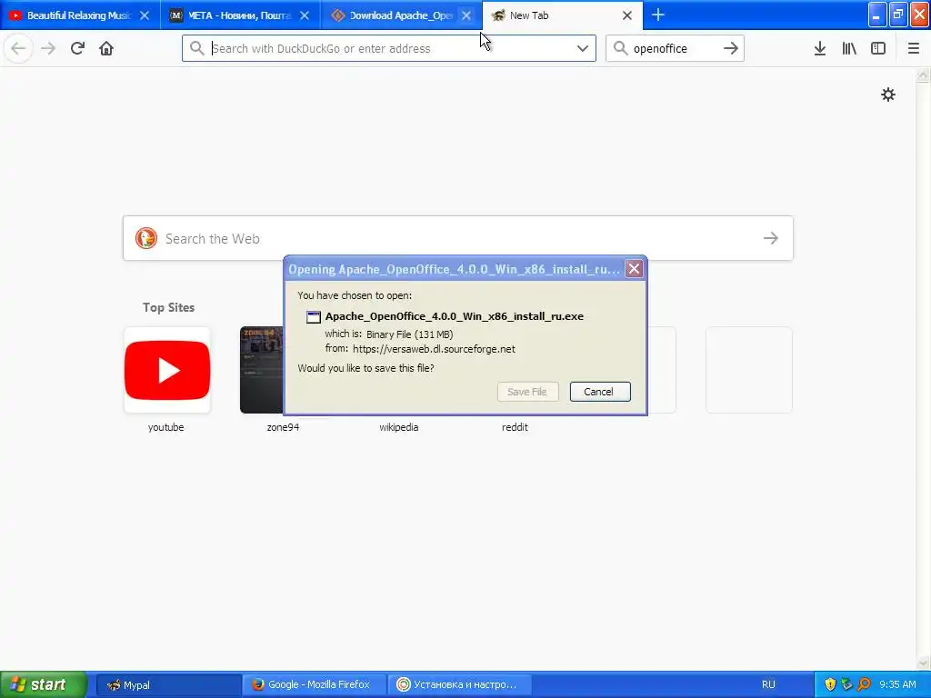Click the Binary File (131 MB) text
The height and width of the screenshot is (698, 931).
(x=410, y=334)
